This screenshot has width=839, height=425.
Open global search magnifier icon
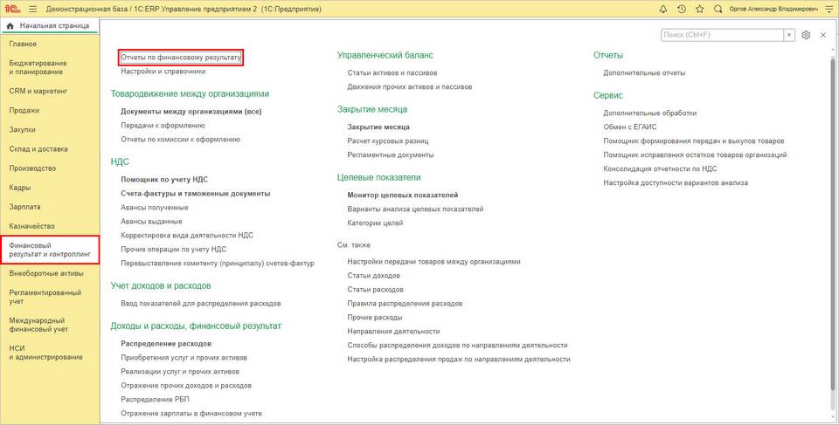coord(718,9)
